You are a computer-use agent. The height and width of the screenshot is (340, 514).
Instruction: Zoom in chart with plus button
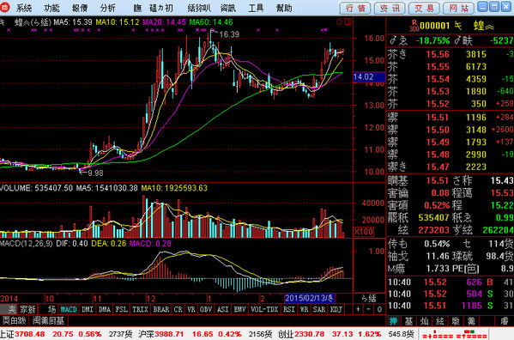(359, 309)
